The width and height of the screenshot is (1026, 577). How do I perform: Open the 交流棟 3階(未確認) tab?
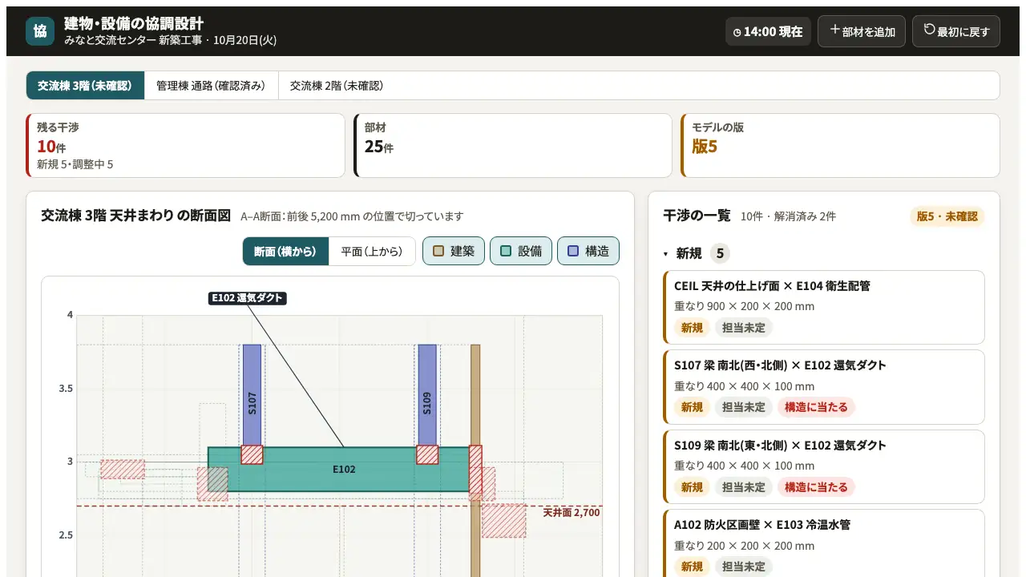click(85, 86)
